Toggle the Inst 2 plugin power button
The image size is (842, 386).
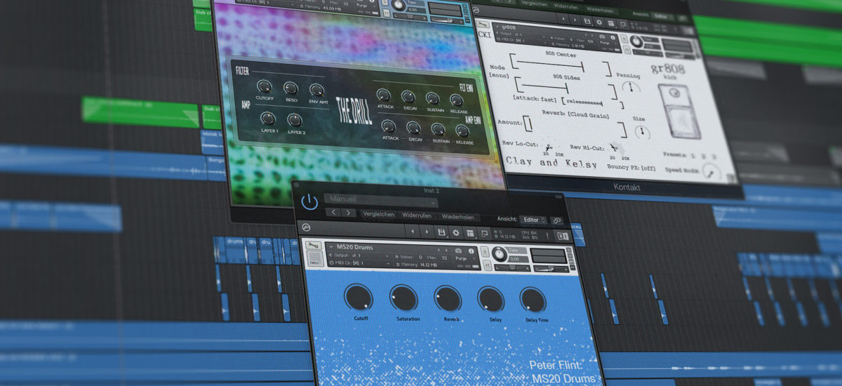pyautogui.click(x=309, y=202)
